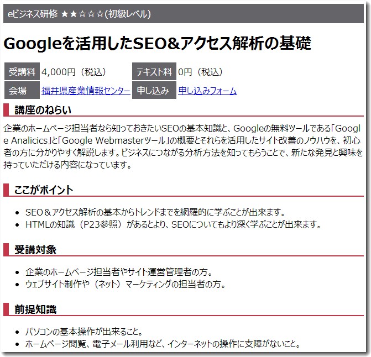Click the 前提知識 section heading
The image size is (371, 357).
[35, 309]
